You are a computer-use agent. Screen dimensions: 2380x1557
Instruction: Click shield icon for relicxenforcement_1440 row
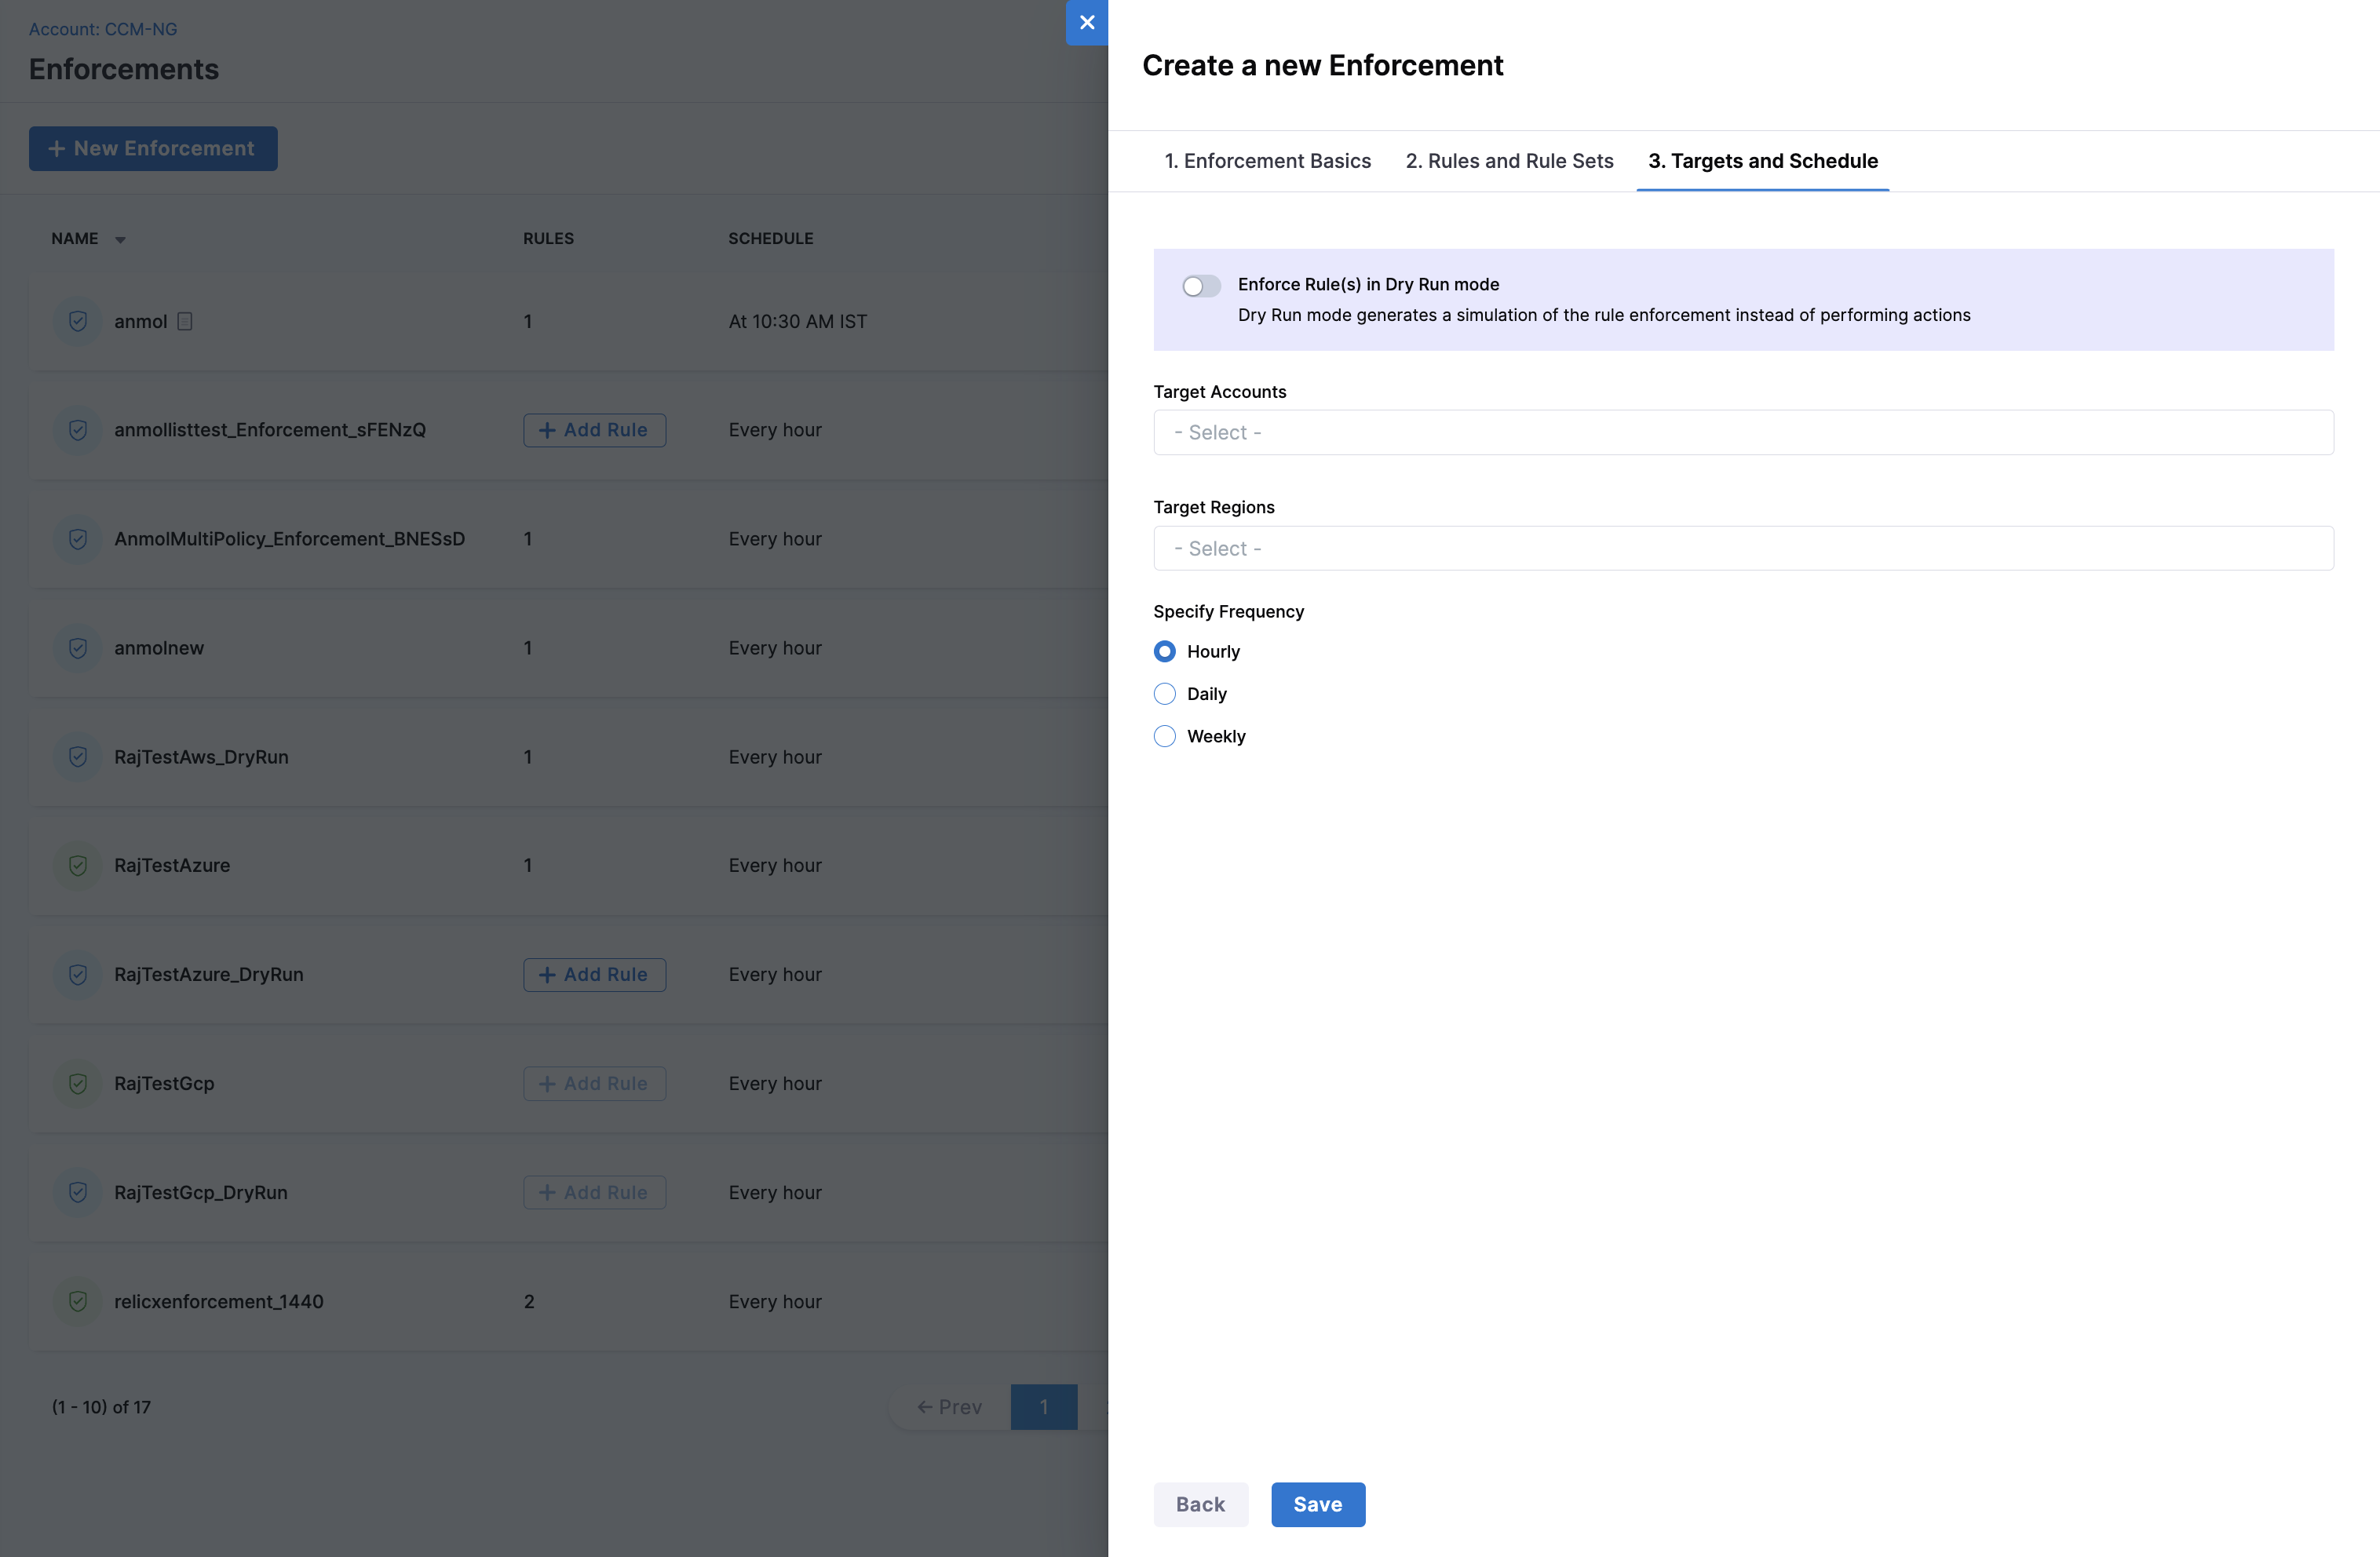(78, 1301)
